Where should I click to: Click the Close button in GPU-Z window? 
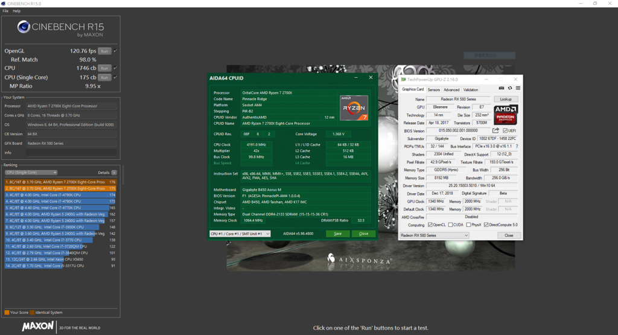point(509,235)
